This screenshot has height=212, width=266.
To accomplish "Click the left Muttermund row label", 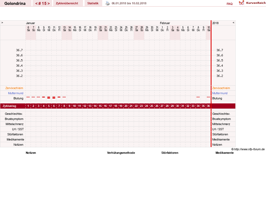I will 16,93.
